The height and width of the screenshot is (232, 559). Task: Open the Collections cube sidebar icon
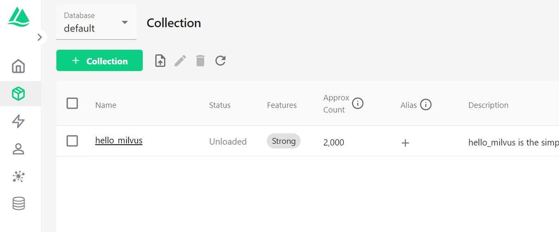(19, 94)
